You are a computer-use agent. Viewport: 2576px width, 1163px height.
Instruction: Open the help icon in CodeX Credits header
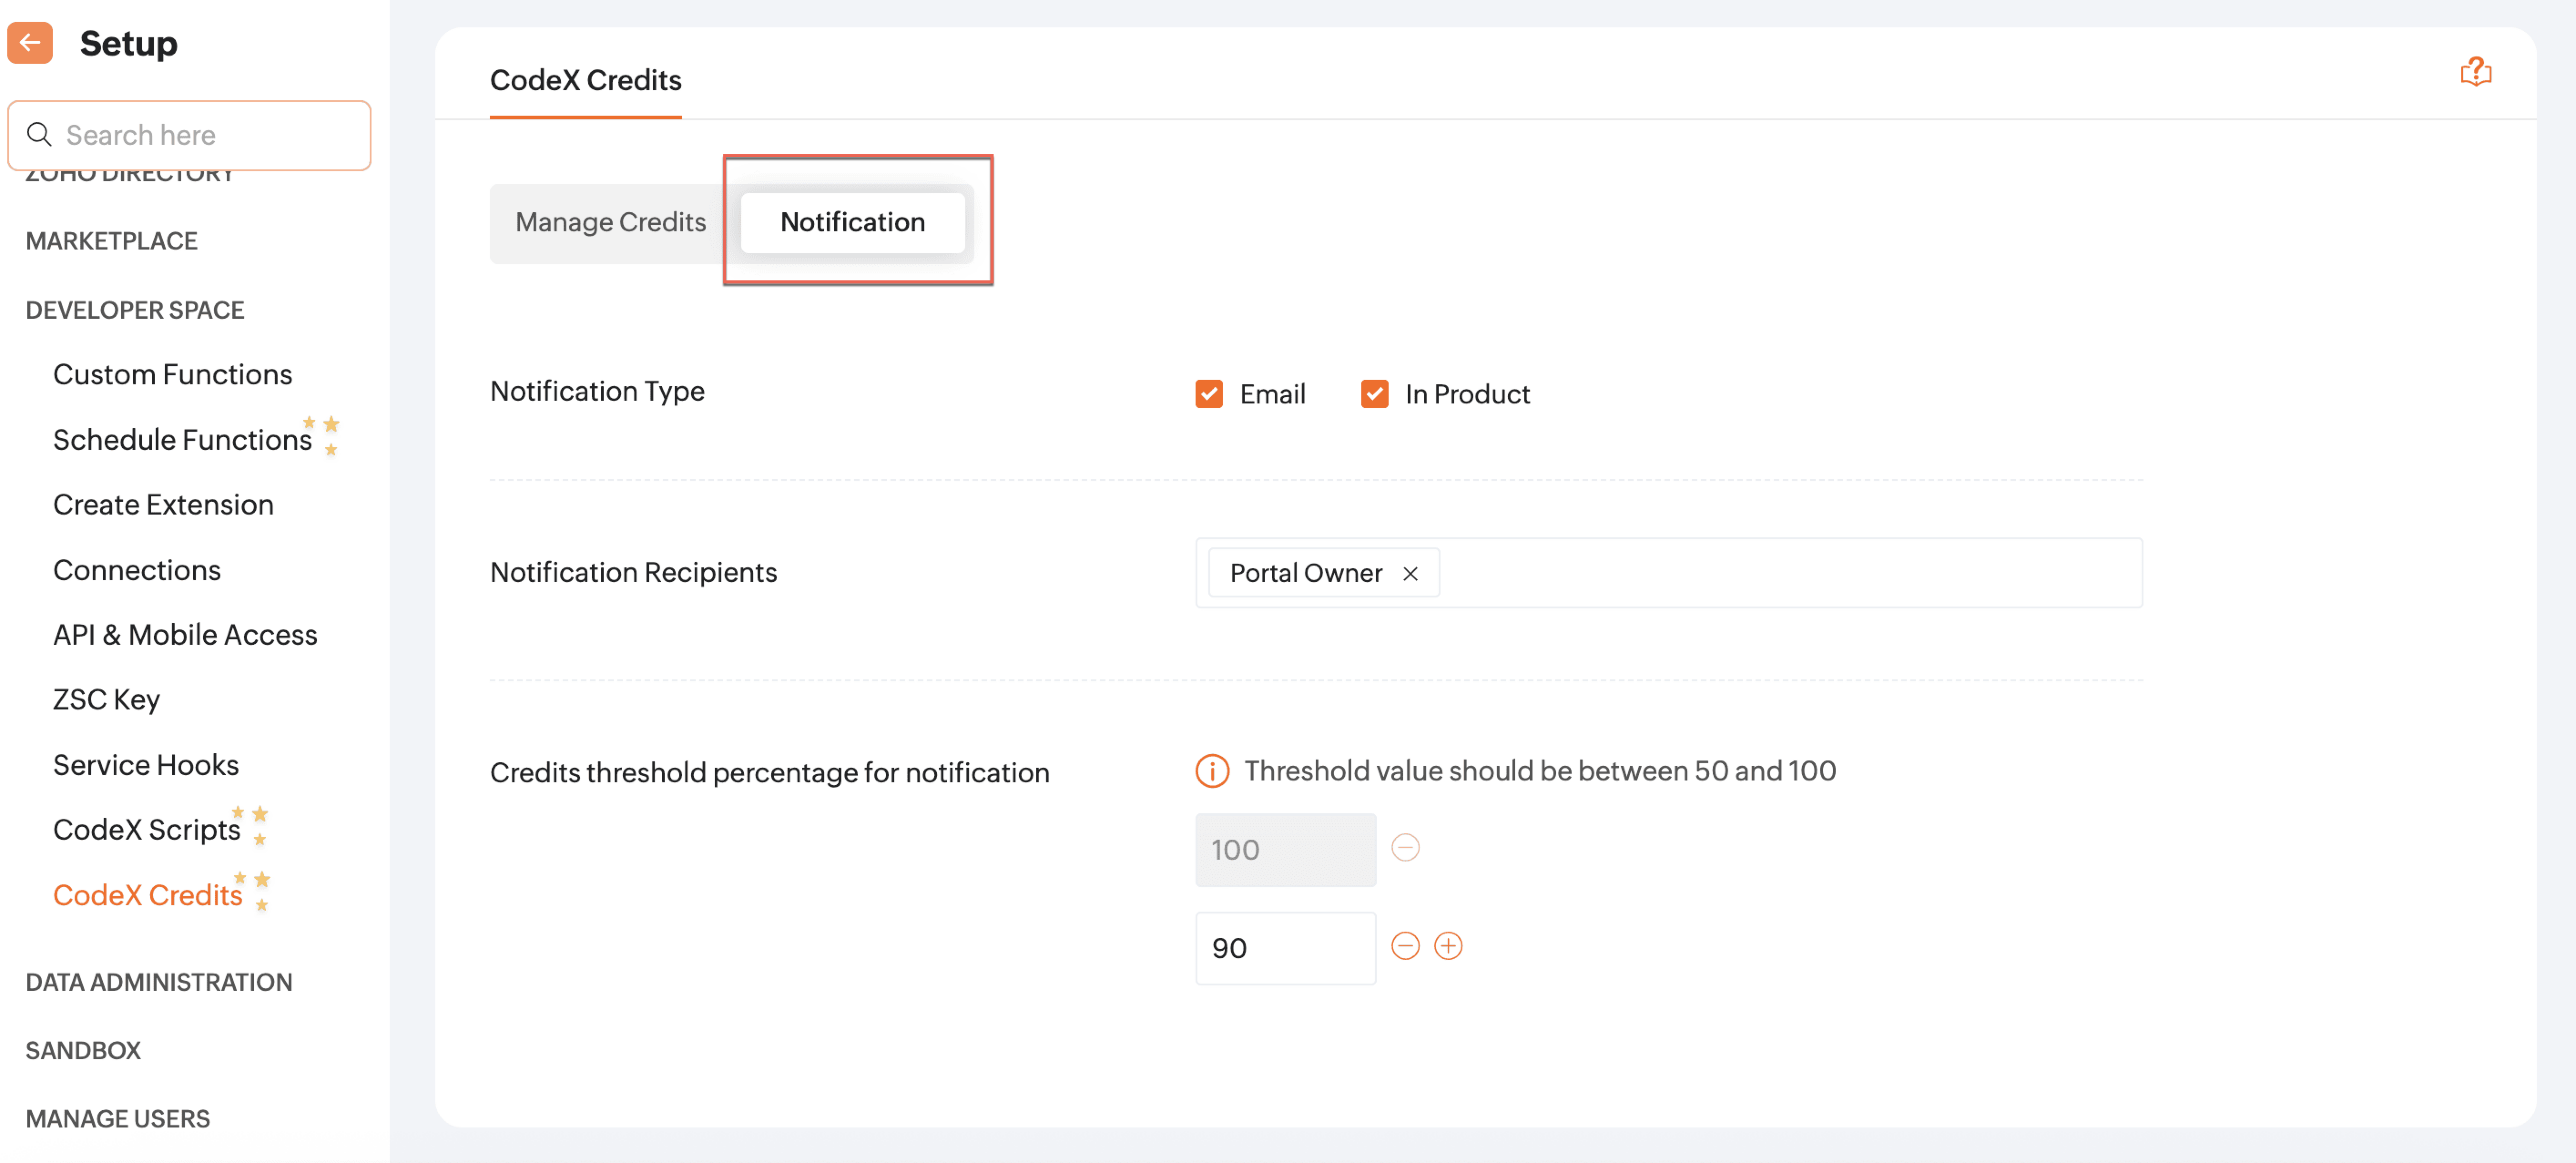[x=2475, y=72]
